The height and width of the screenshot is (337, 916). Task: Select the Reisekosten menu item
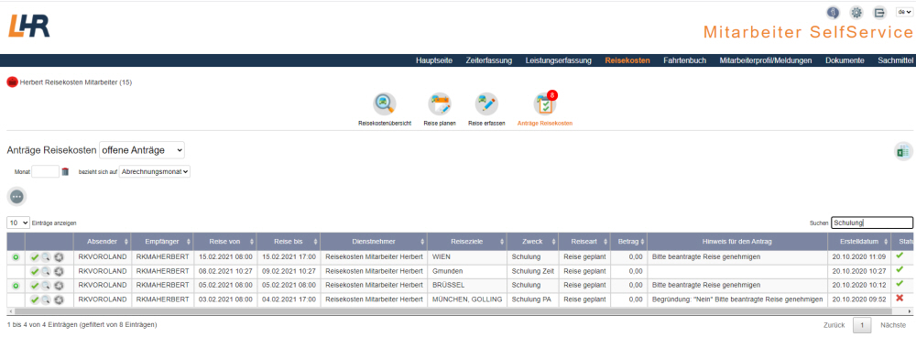tap(627, 60)
